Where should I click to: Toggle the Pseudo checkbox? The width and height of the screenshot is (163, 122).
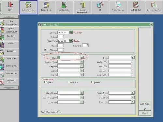coord(92,82)
